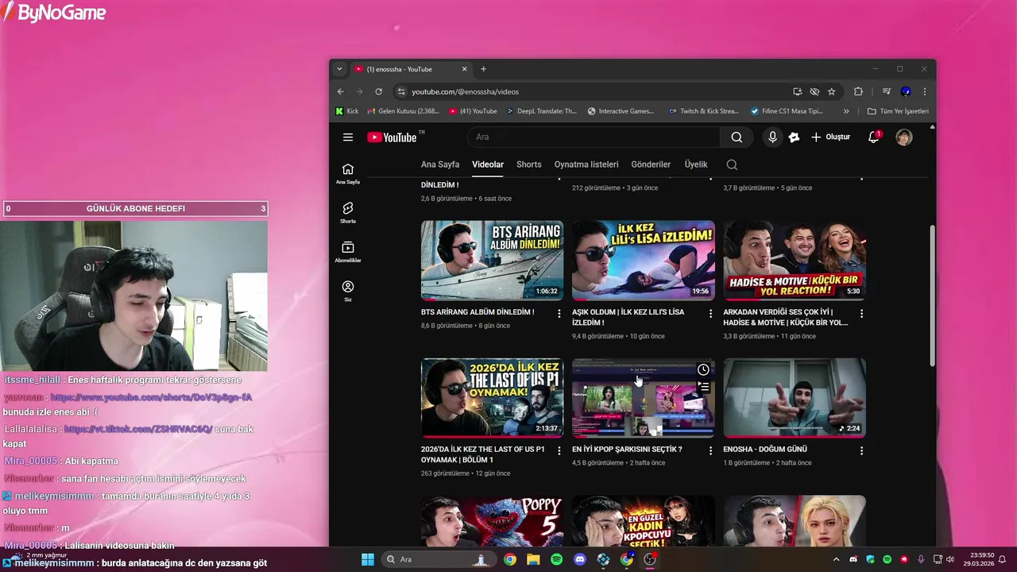Screen dimensions: 1017x572
Task: Click the crossed-eye tracking icon in address bar
Action: tap(814, 91)
